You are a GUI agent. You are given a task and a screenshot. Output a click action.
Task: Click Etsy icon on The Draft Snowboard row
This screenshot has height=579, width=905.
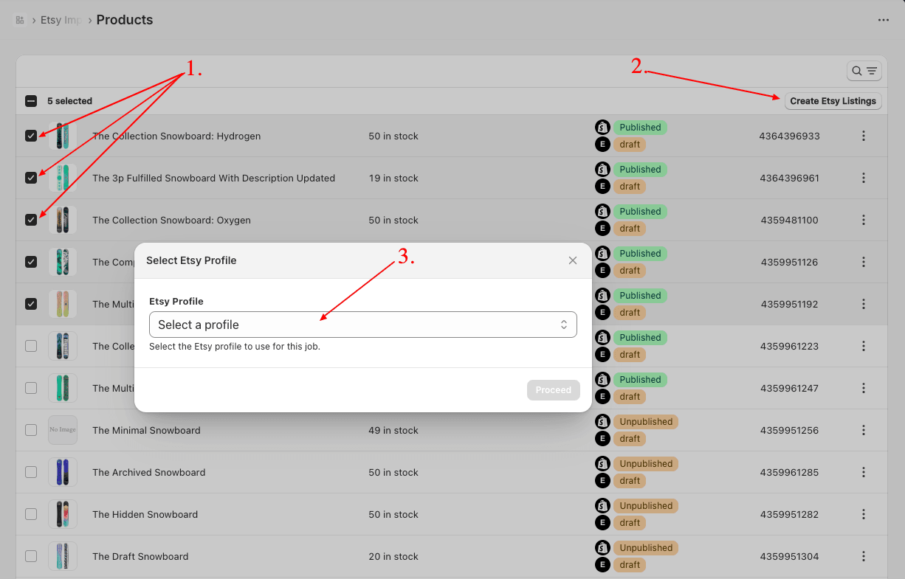tap(602, 565)
